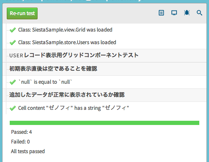Click the All tests passed message
Image resolution: width=209 pixels, height=162 pixels.
point(28,151)
